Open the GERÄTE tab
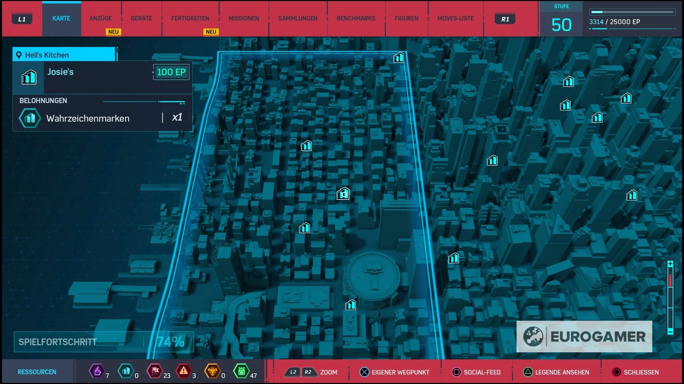Image resolution: width=684 pixels, height=384 pixels. [x=141, y=18]
